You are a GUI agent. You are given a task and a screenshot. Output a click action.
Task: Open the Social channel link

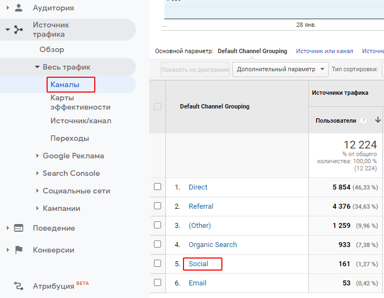pyautogui.click(x=198, y=263)
